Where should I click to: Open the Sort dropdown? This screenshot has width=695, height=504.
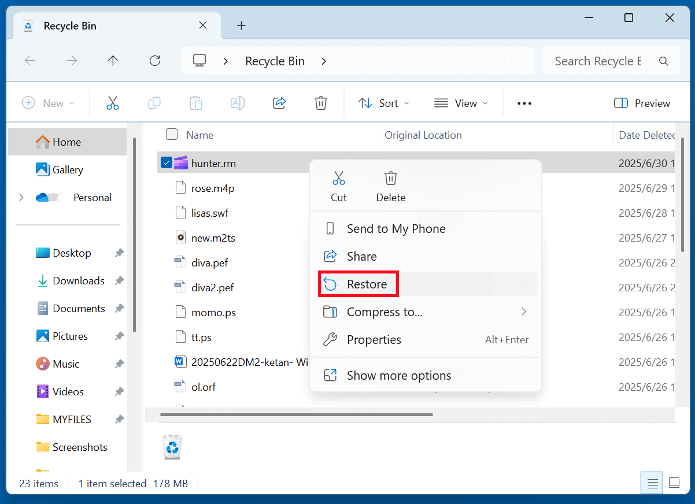pos(383,102)
